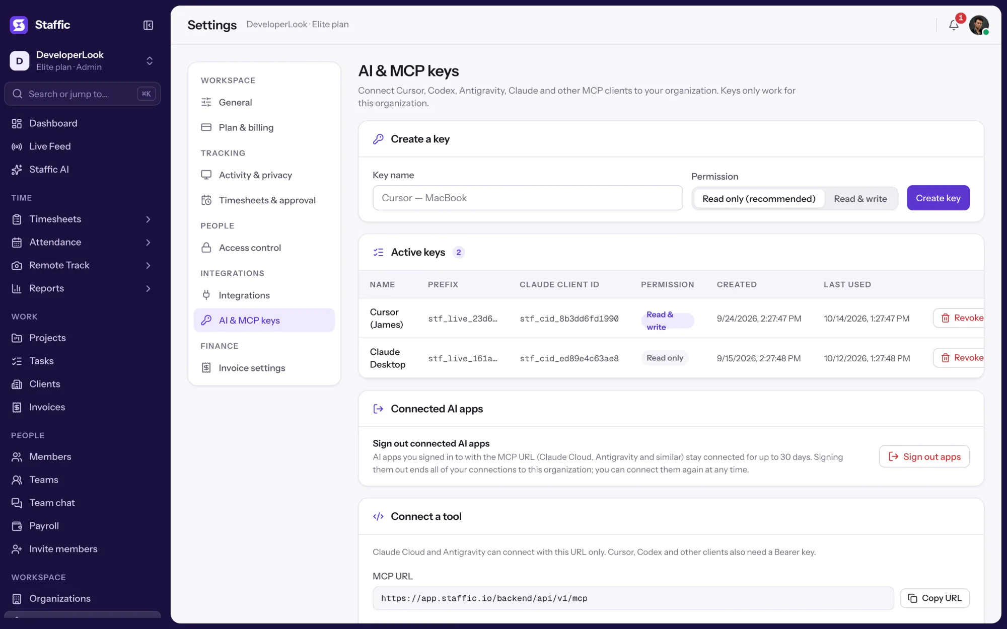Click the Projects folder icon
The width and height of the screenshot is (1007, 629).
[17, 338]
